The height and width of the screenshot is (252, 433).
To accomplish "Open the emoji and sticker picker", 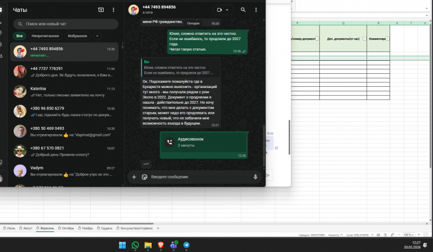I will tap(144, 177).
